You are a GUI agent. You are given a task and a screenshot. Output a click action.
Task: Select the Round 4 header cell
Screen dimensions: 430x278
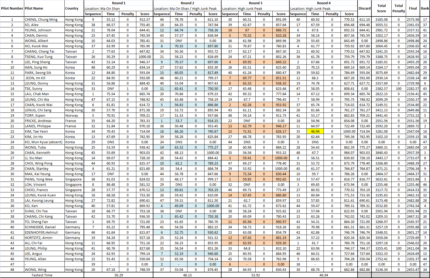[x=323, y=3]
